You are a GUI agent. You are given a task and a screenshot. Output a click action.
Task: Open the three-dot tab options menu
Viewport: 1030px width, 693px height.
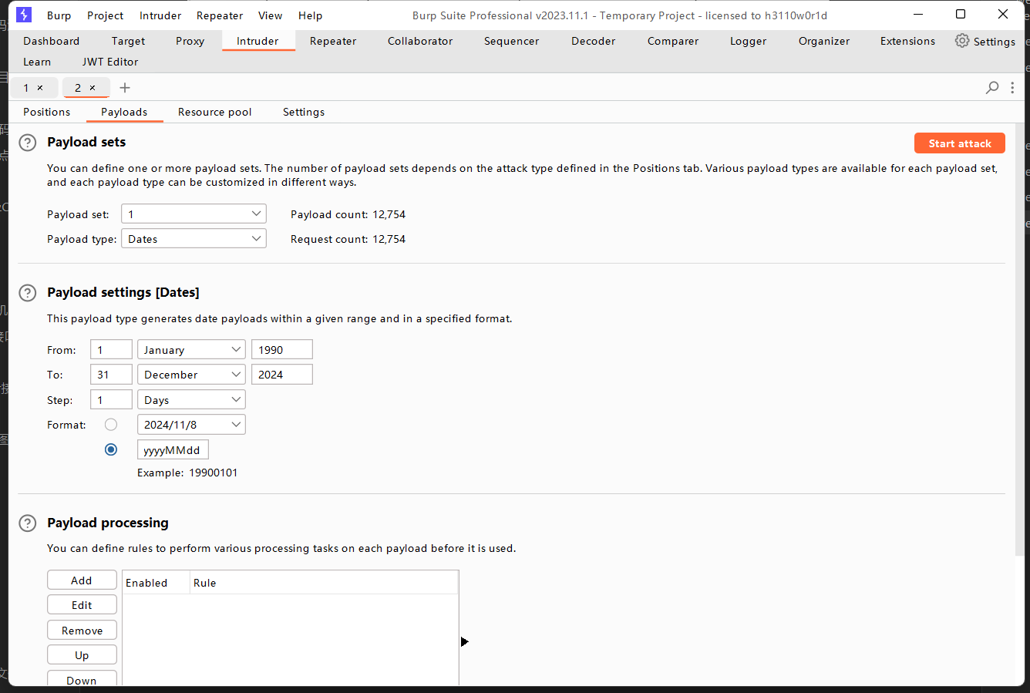click(1012, 88)
